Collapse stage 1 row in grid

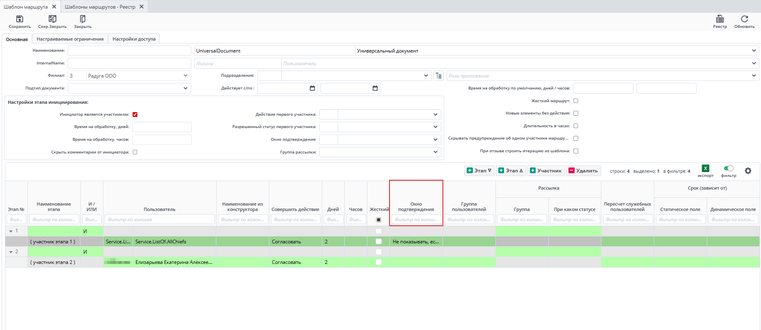[x=11, y=231]
